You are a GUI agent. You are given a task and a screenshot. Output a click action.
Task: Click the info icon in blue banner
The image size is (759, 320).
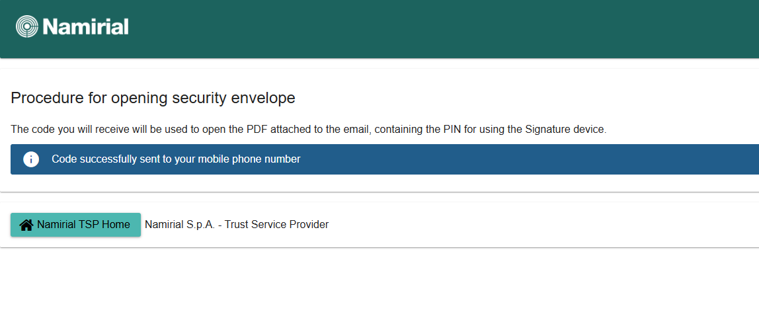click(x=31, y=159)
